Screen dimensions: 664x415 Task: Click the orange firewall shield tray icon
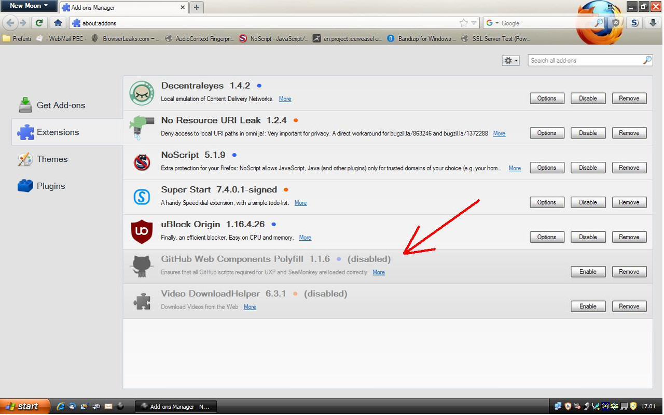pyautogui.click(x=568, y=406)
